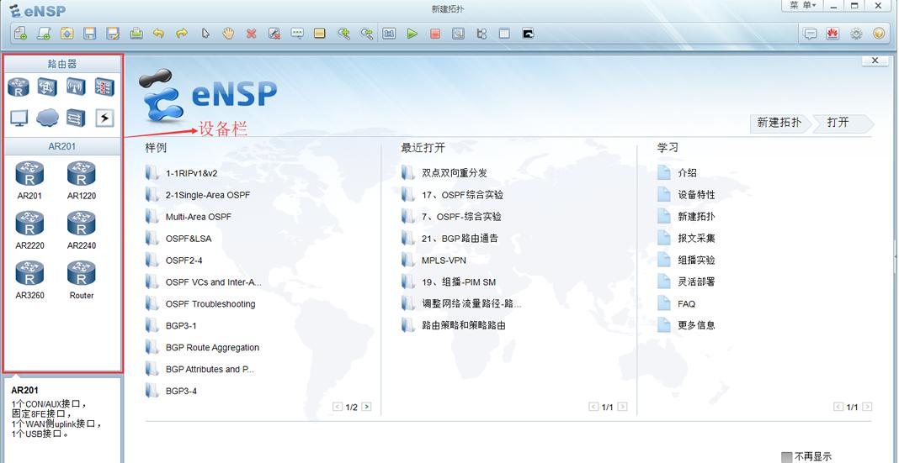Click the new test topology toolbar icon
The height and width of the screenshot is (463, 899).
tap(44, 34)
